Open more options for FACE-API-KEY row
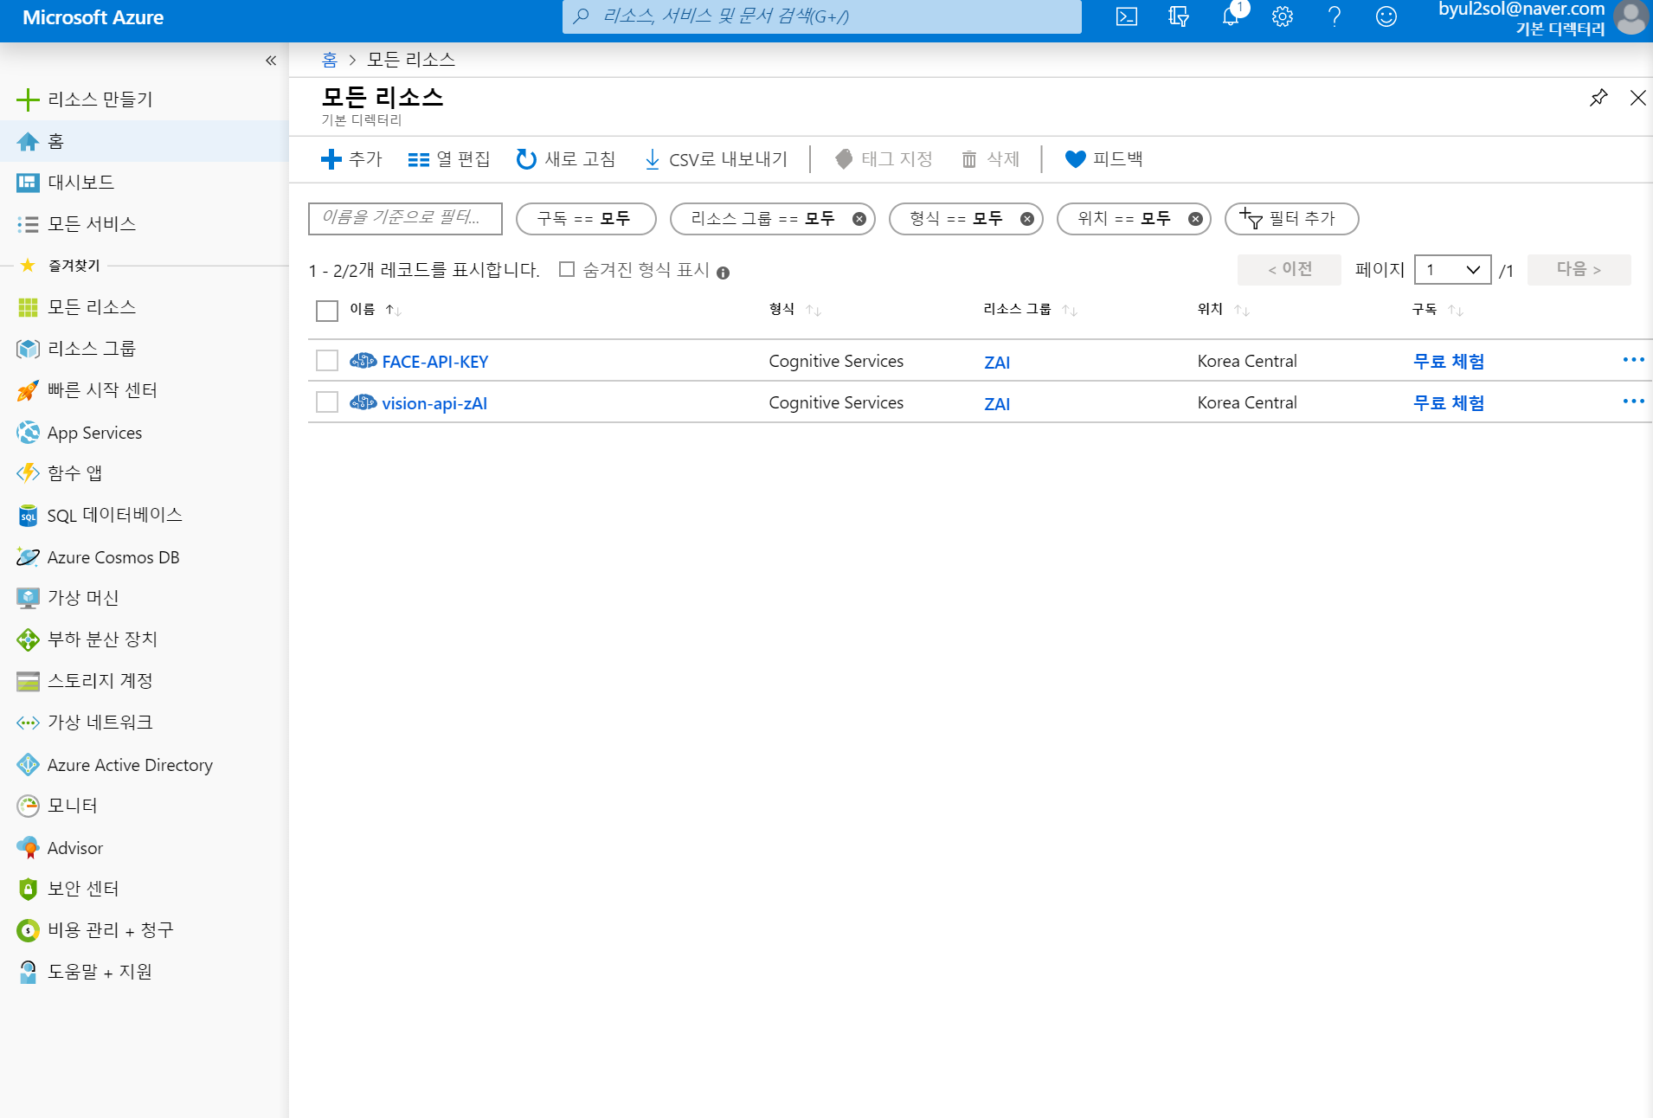The image size is (1653, 1118). (1633, 360)
